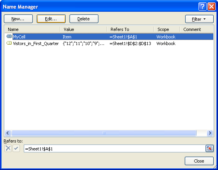Click the Delete button
This screenshot has height=170, width=218.
[x=84, y=19]
